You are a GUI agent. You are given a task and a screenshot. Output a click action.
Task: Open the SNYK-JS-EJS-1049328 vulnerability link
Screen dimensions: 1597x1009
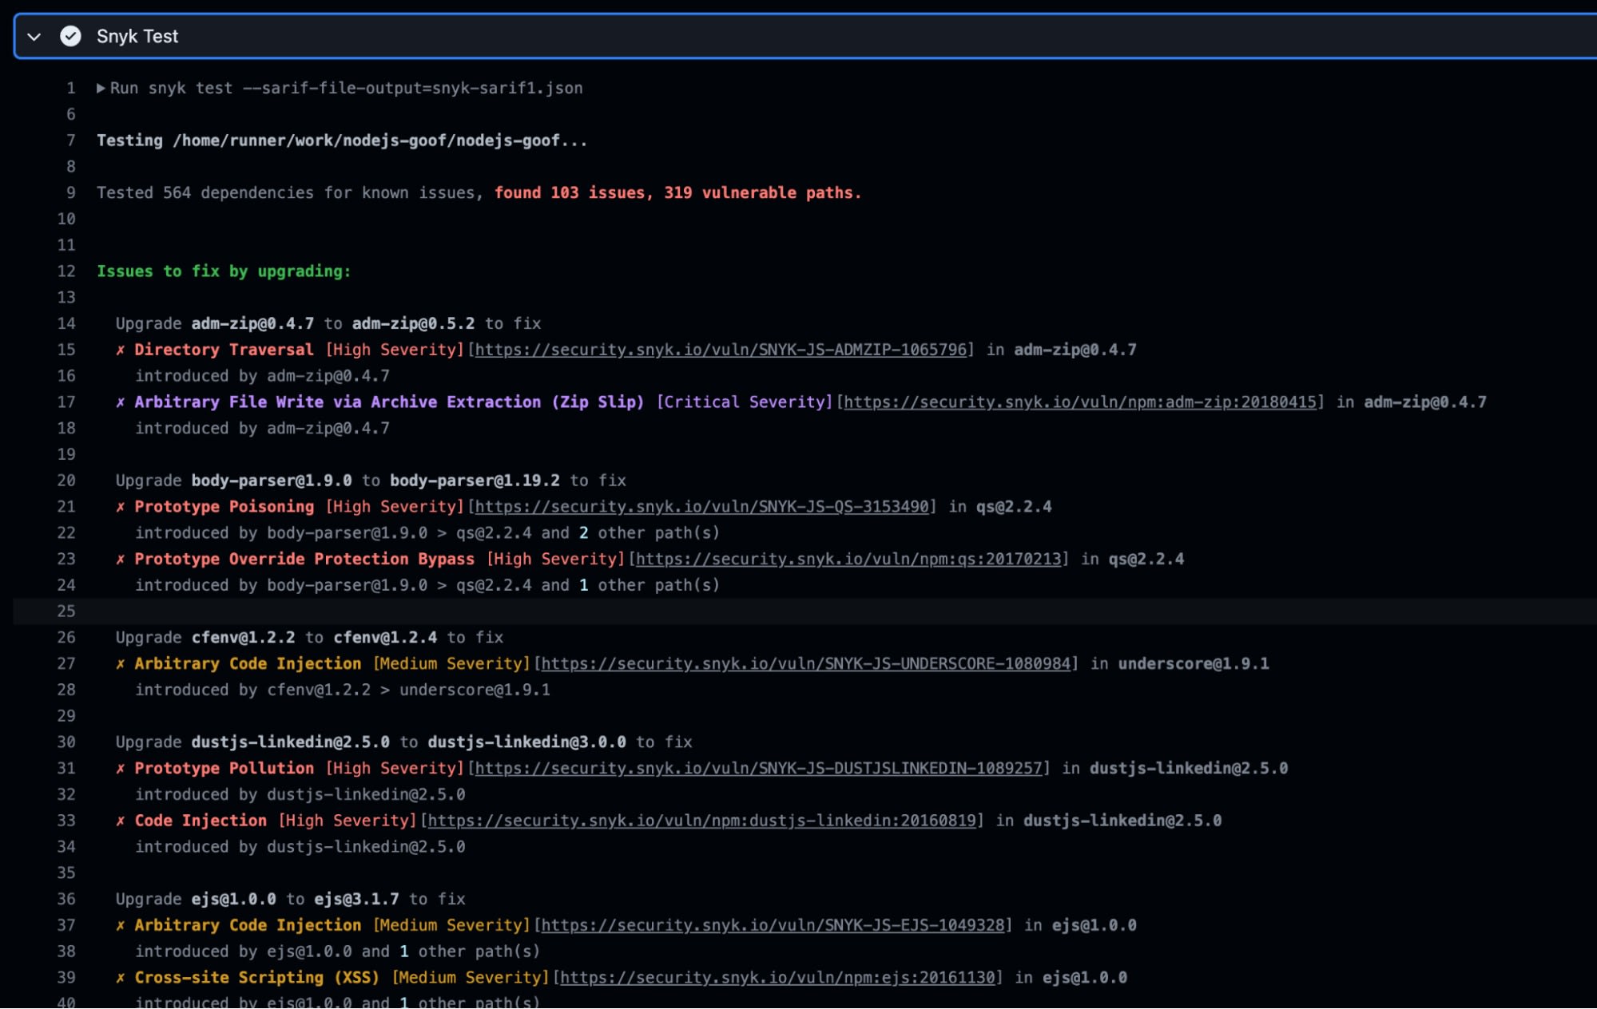[x=773, y=925]
